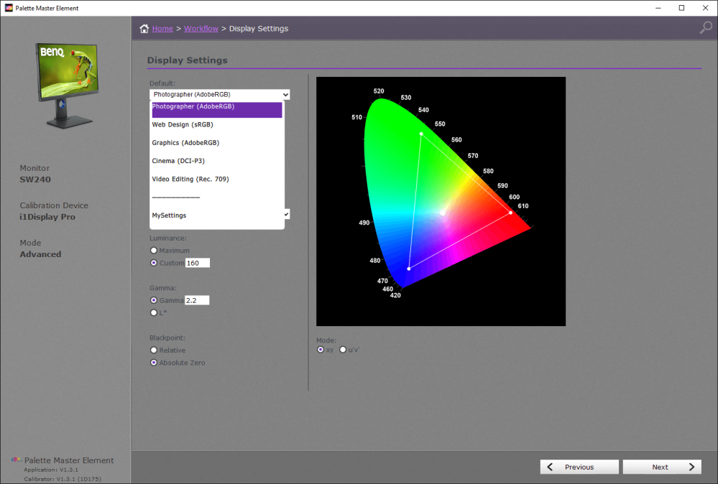Select Custom luminance option
This screenshot has height=484, width=718.
pos(154,263)
